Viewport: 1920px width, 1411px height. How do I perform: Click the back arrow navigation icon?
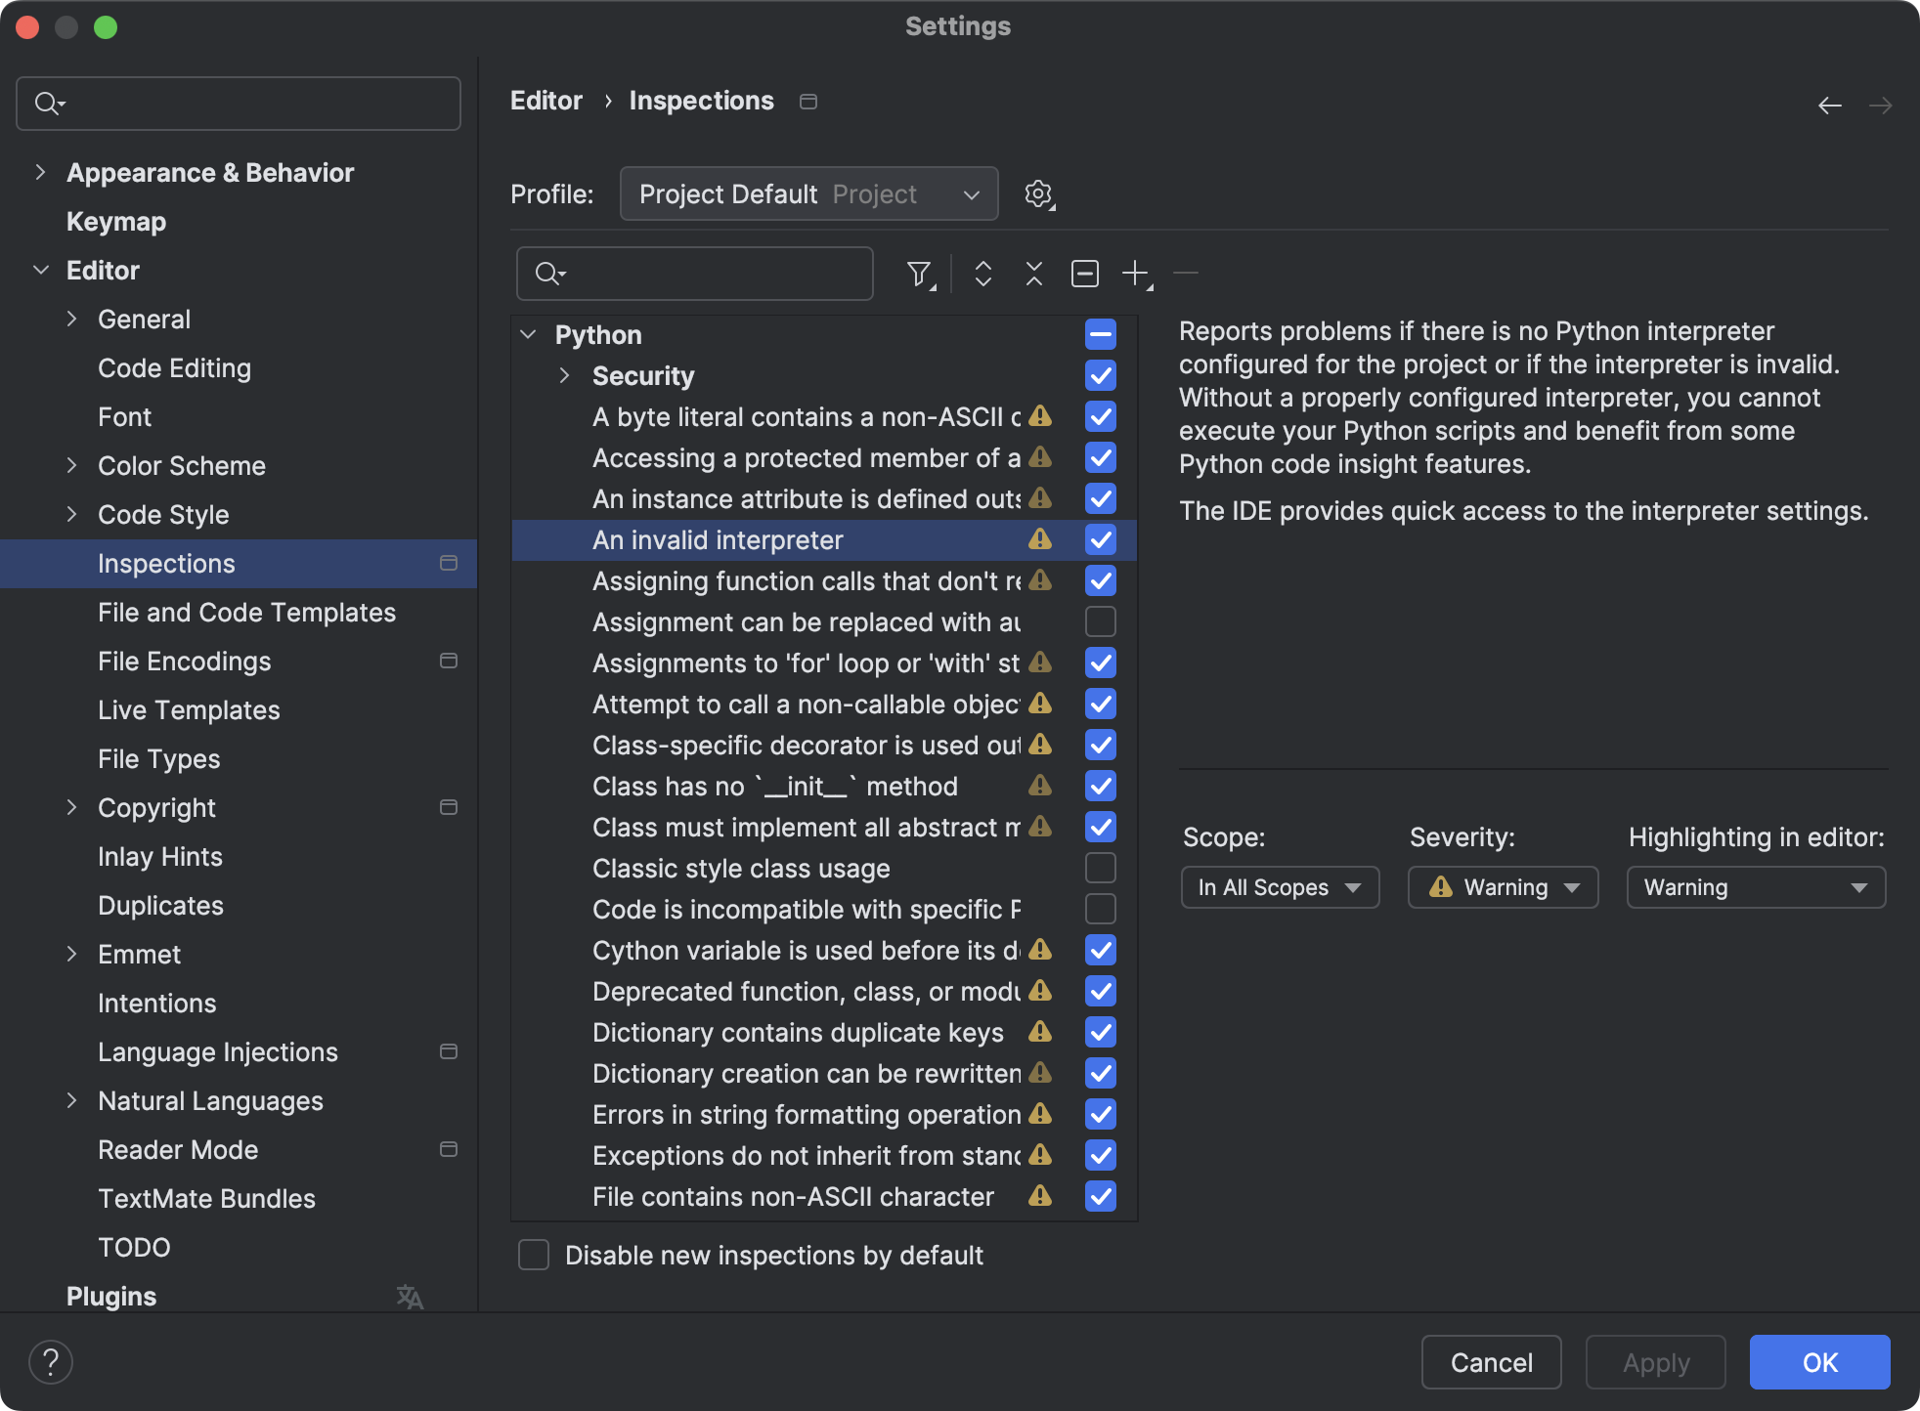pos(1830,106)
